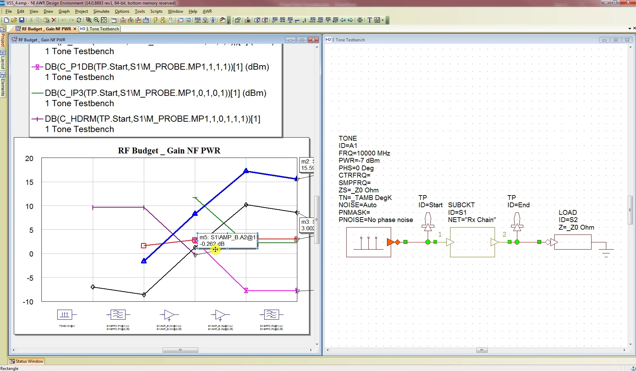The width and height of the screenshot is (636, 371).
Task: Switch to the 1 Tone Testbench tab
Action: pyautogui.click(x=100, y=29)
